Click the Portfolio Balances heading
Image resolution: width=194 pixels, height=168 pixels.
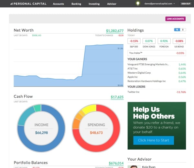coord(31,163)
